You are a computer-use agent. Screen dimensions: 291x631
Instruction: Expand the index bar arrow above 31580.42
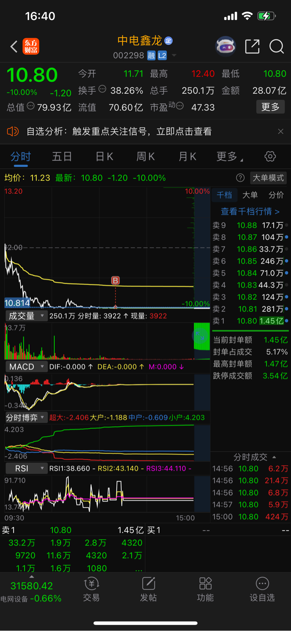click(x=31, y=577)
